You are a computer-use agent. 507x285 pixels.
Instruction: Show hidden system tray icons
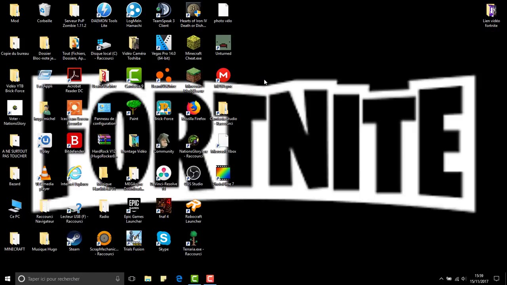(x=441, y=279)
